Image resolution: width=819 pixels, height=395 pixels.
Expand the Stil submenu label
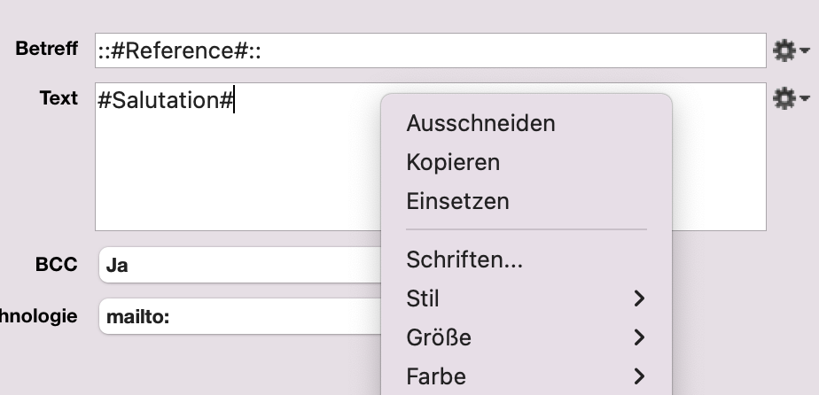point(423,299)
